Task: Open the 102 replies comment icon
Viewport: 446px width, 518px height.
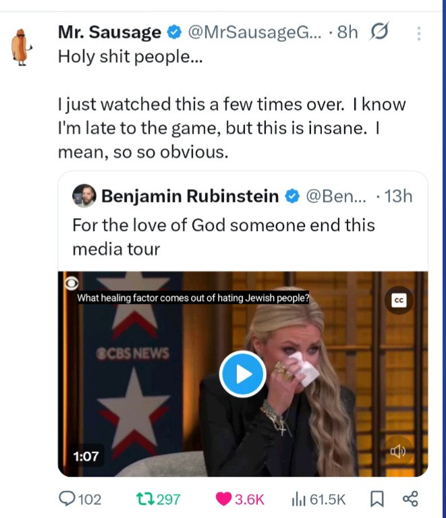Action: pos(68,499)
